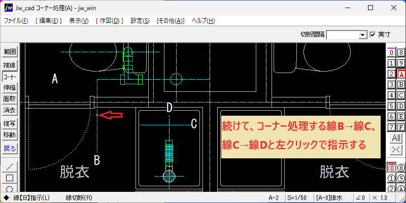Screen dimensions: 406x203
Task: Select the 複写 copy tool
Action: 9,124
